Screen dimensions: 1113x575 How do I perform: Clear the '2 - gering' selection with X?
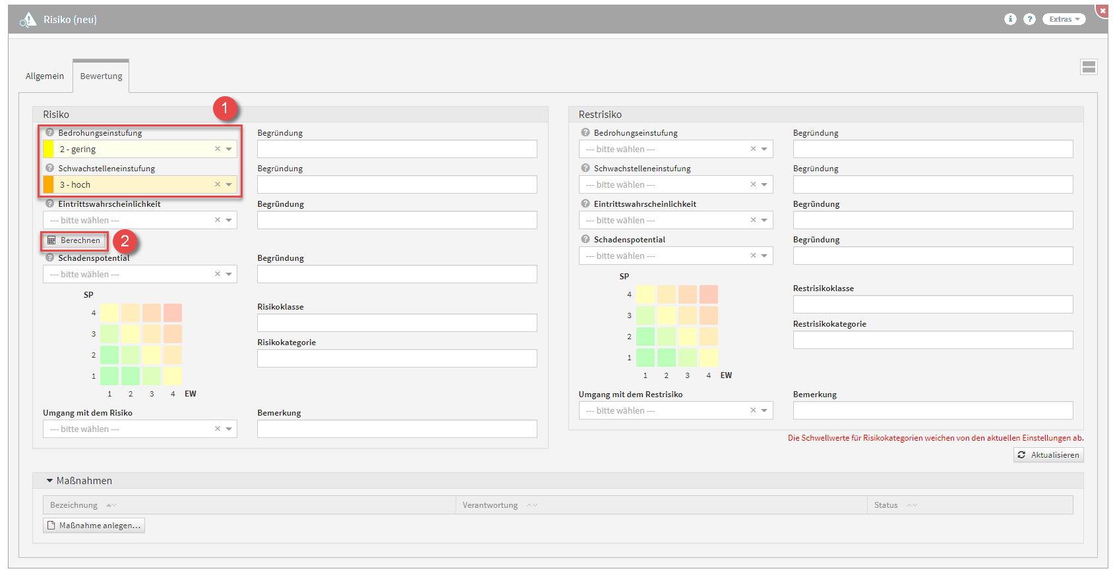(217, 149)
